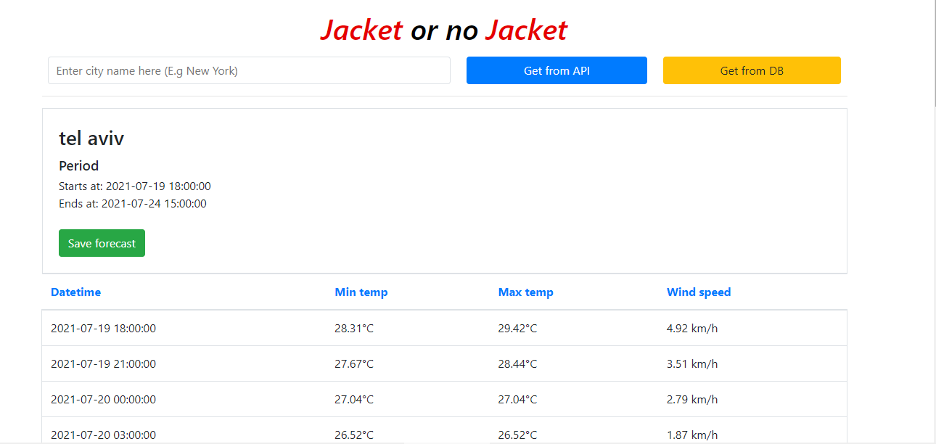Click the Get from API button
The height and width of the screenshot is (444, 936).
[557, 70]
